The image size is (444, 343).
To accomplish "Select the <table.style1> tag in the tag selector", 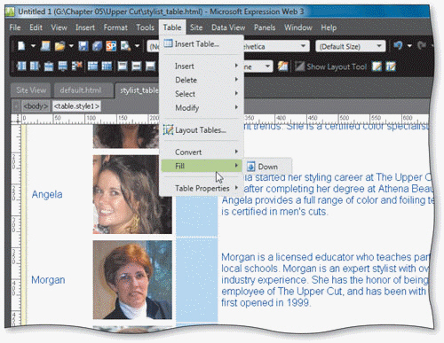I will pyautogui.click(x=76, y=106).
